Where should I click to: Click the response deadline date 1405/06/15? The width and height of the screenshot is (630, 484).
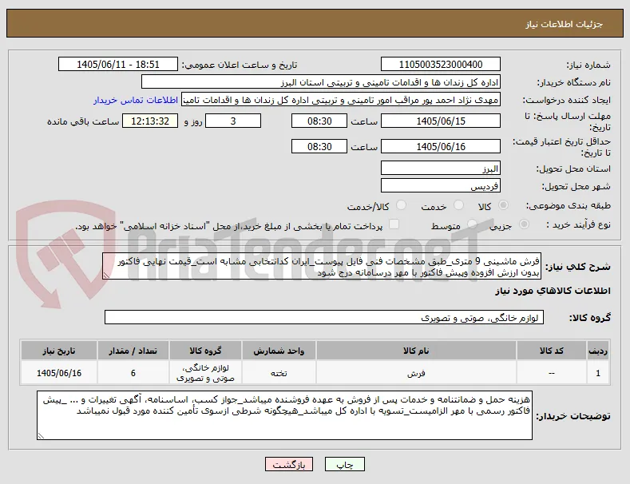point(441,121)
